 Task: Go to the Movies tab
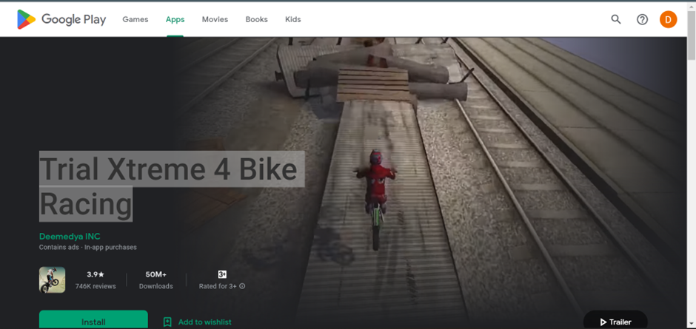(x=215, y=19)
